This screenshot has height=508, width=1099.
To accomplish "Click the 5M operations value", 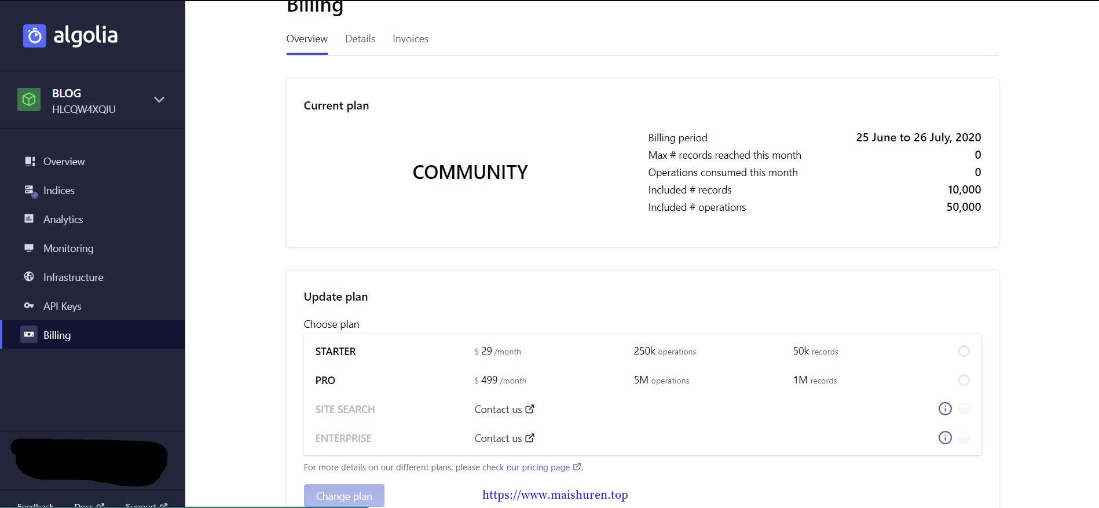I will click(661, 381).
